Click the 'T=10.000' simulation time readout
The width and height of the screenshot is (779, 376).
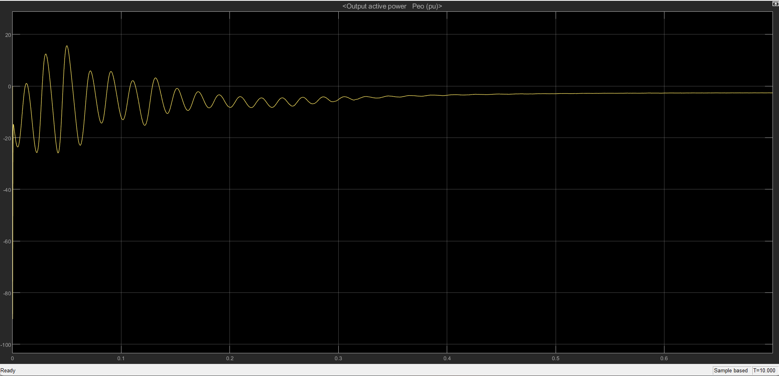pos(764,370)
